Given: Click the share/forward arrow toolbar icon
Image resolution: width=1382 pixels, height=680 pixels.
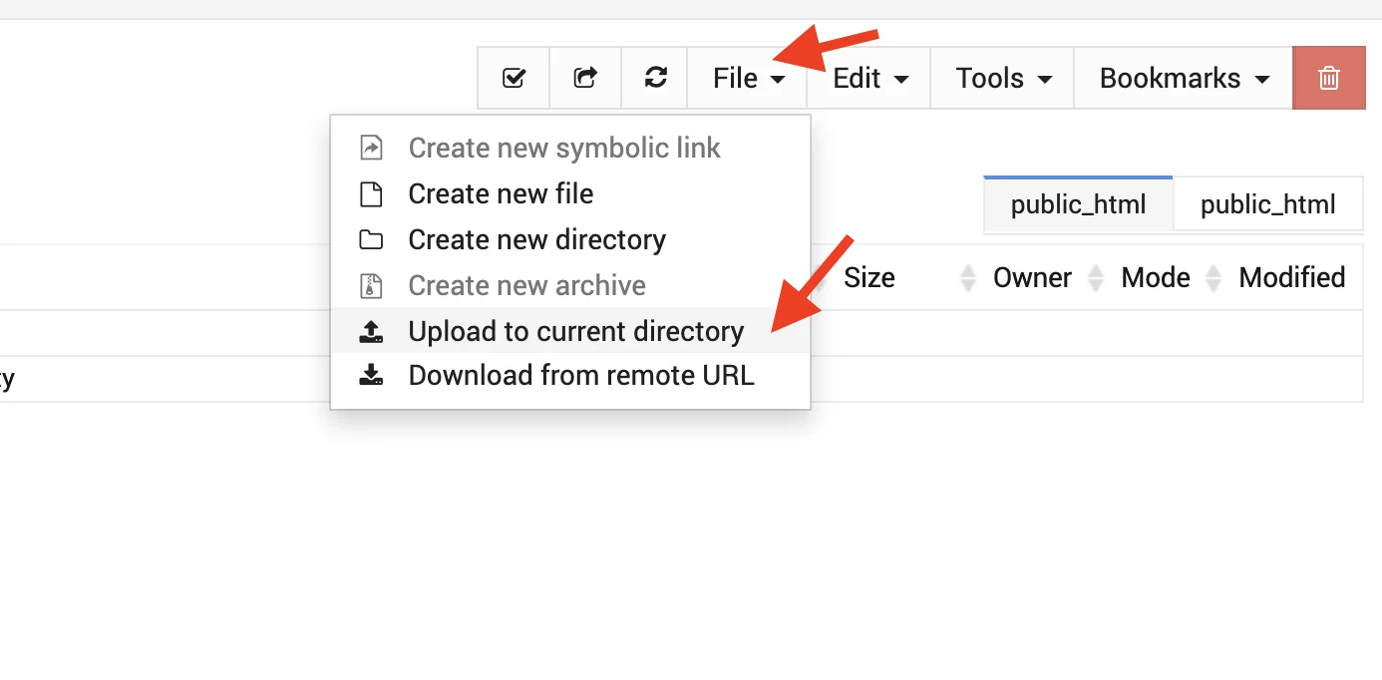Looking at the screenshot, I should coord(585,78).
